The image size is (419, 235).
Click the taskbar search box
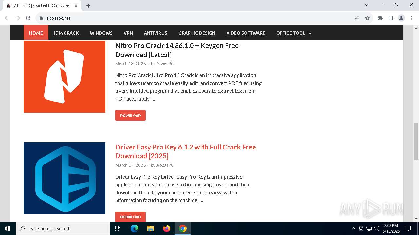coord(63,228)
